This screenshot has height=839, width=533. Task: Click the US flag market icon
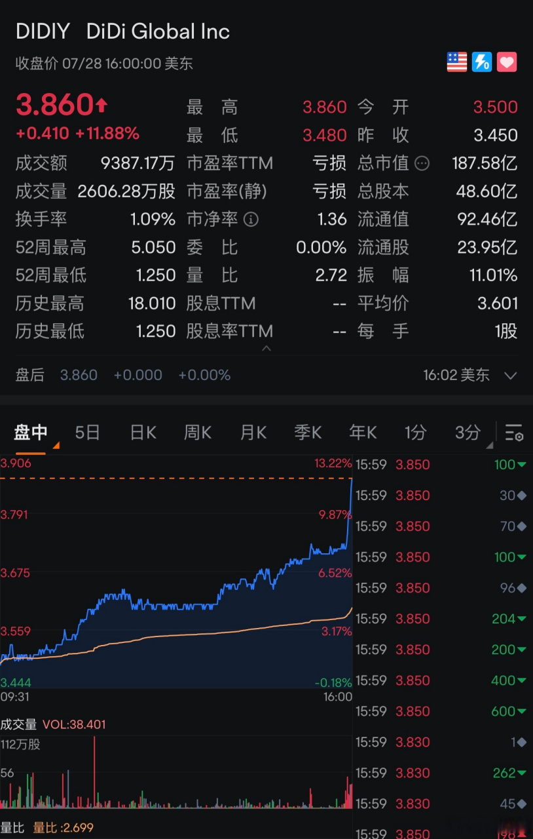tap(456, 62)
